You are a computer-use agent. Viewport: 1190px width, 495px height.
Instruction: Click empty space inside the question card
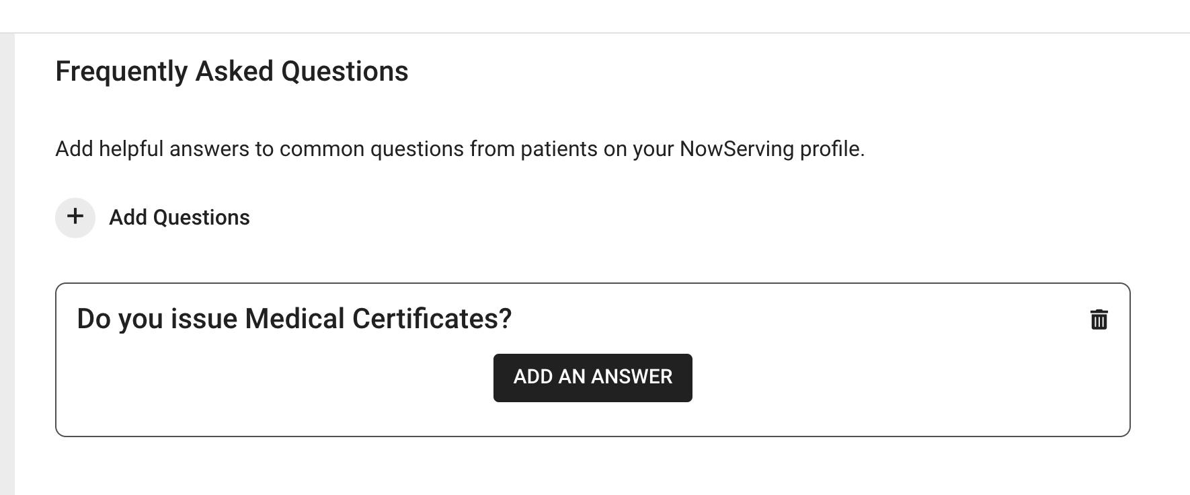[874, 390]
